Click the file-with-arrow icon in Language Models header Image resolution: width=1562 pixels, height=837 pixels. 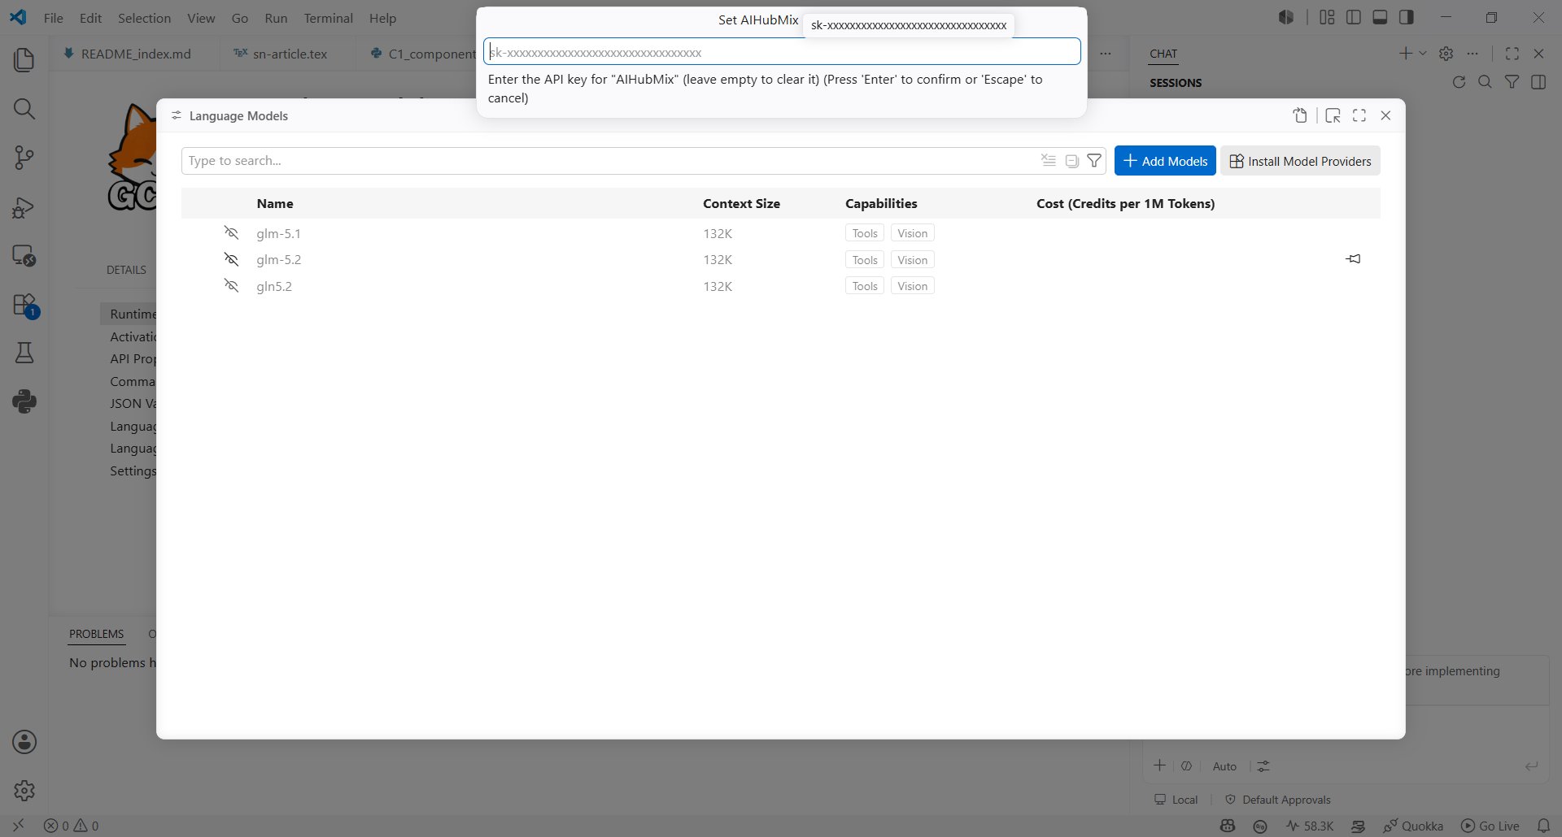(1300, 115)
